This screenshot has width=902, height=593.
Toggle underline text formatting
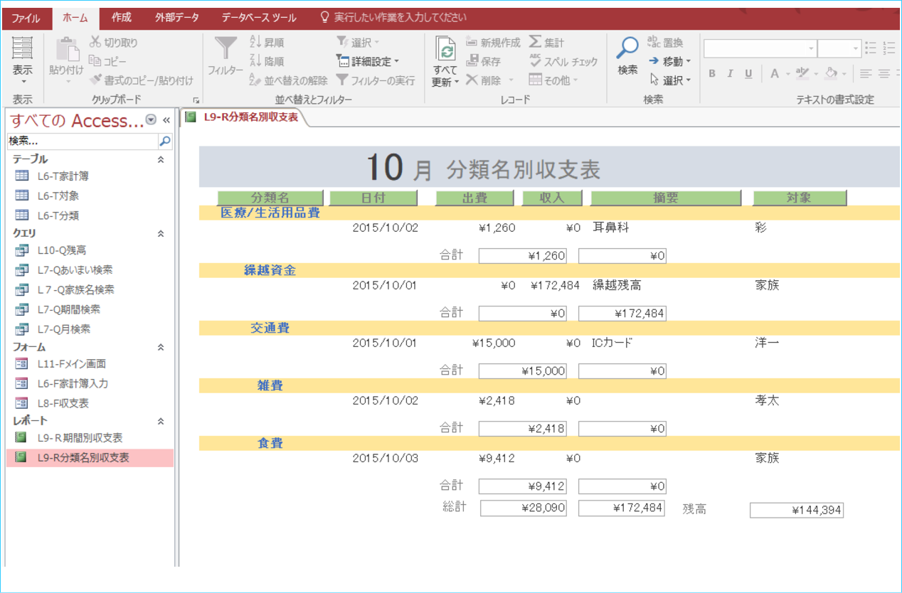click(748, 73)
